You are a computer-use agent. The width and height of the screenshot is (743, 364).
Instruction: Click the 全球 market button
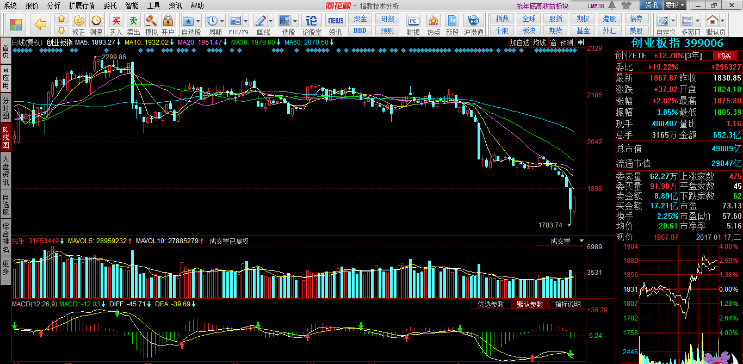529,18
